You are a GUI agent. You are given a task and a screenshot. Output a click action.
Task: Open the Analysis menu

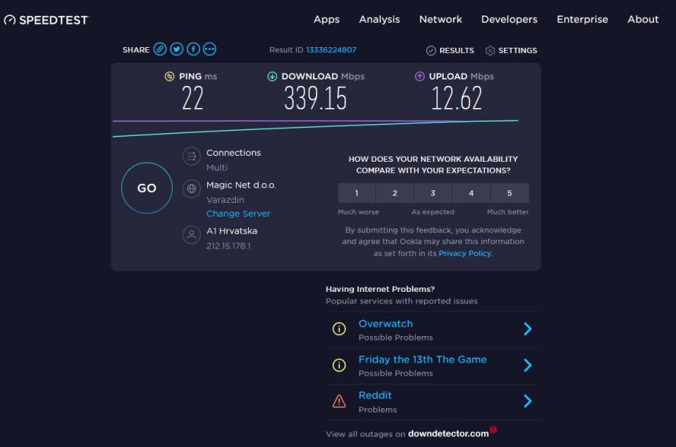pos(379,19)
